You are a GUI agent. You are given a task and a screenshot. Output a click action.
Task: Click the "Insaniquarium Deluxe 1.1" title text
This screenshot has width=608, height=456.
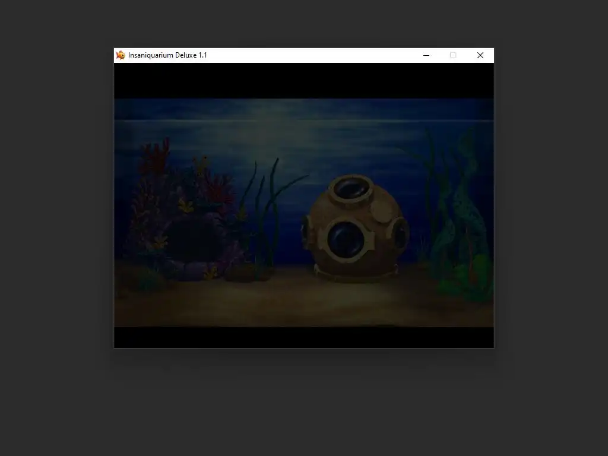click(167, 55)
